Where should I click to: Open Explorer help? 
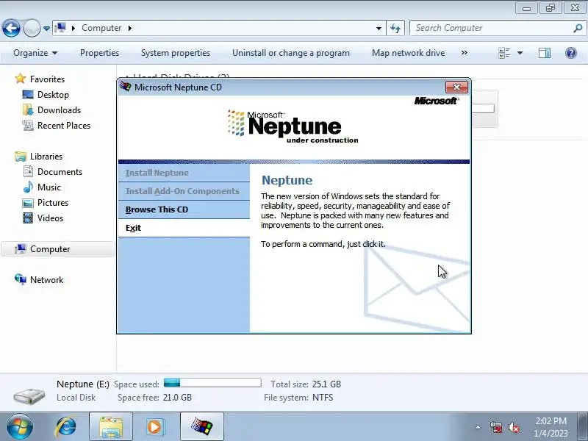click(x=571, y=53)
